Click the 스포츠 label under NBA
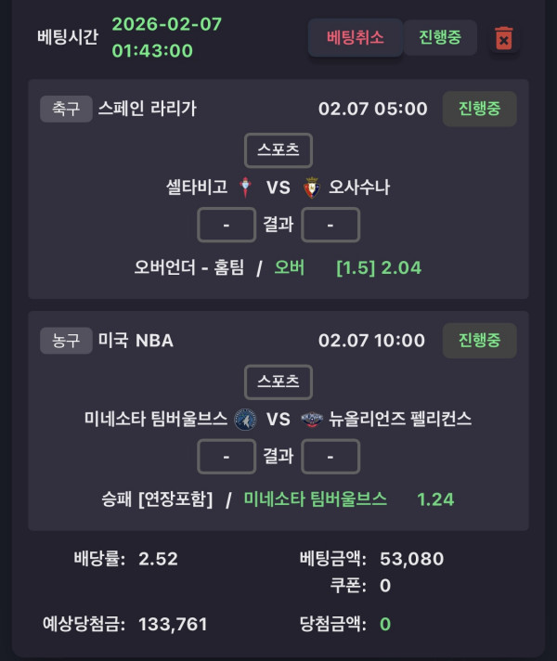This screenshot has height=661, width=557. tap(278, 382)
